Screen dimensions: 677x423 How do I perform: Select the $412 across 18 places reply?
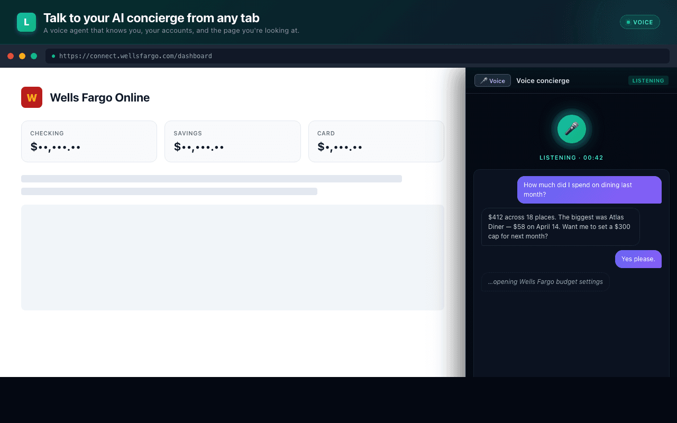[560, 227]
